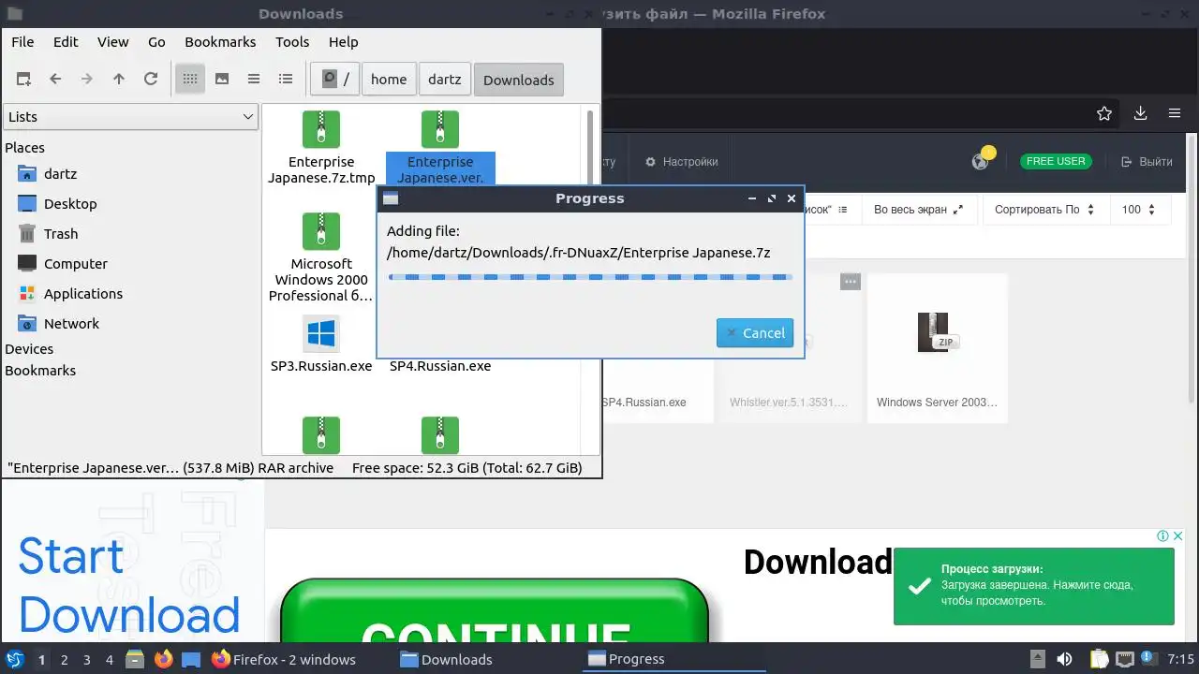Click the 'Adding file:' path text

pyautogui.click(x=579, y=253)
